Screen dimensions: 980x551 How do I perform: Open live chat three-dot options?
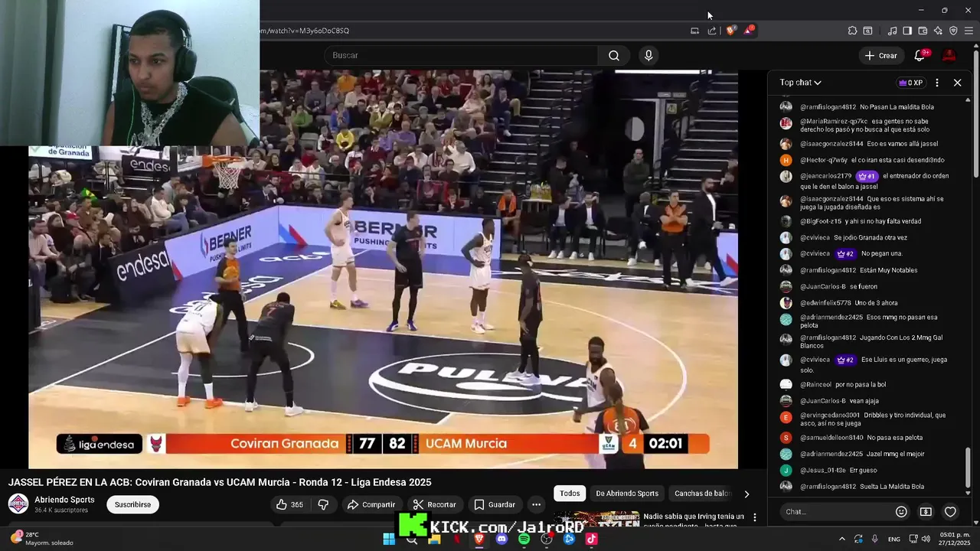click(937, 83)
